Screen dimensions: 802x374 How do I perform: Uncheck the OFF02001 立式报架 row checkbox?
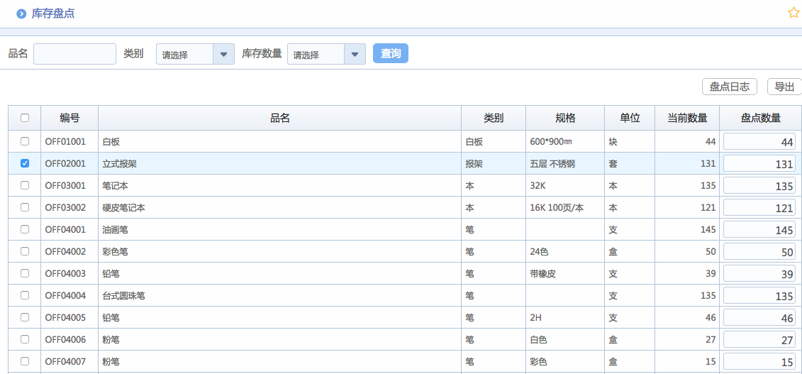pos(25,163)
